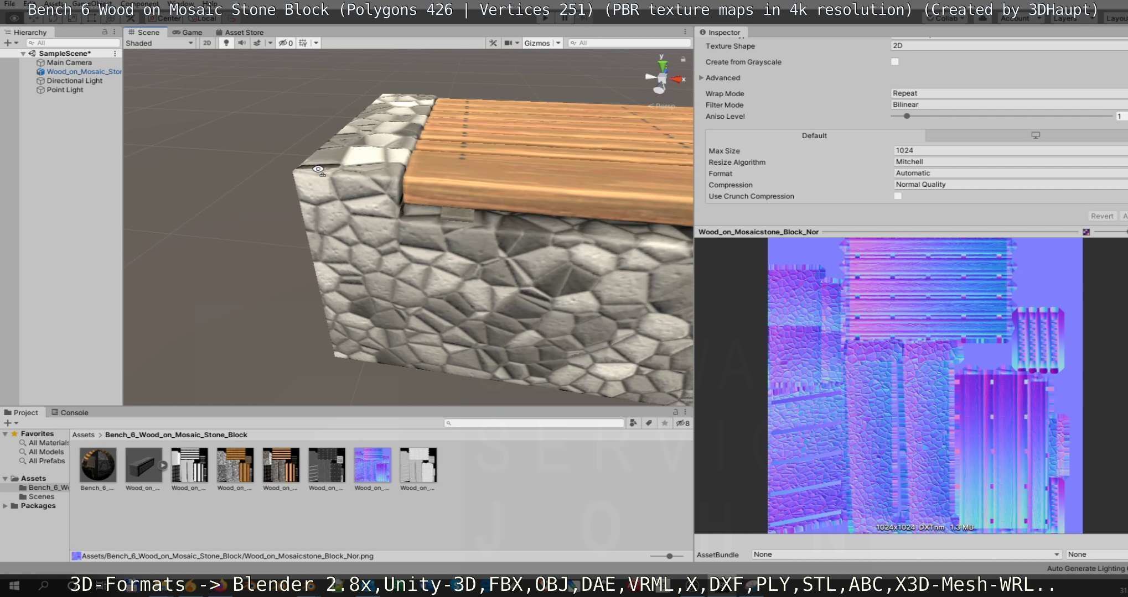
Task: Toggle hidden packages visibility count icon
Action: point(683,423)
